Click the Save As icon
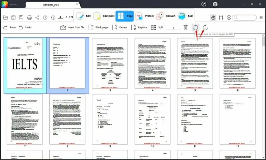 pos(21,17)
